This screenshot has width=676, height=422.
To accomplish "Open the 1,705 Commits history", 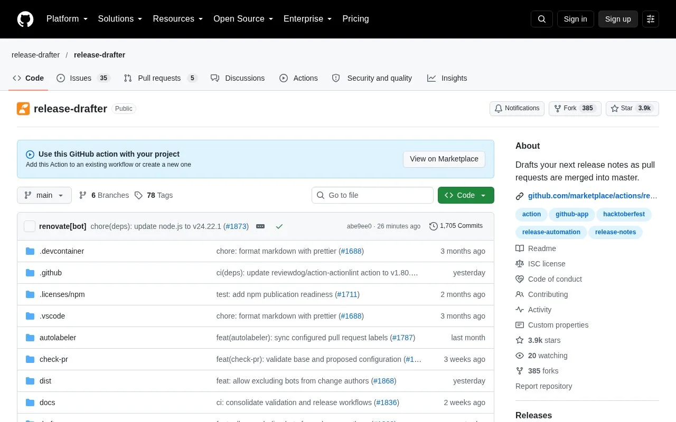I will pos(456,226).
